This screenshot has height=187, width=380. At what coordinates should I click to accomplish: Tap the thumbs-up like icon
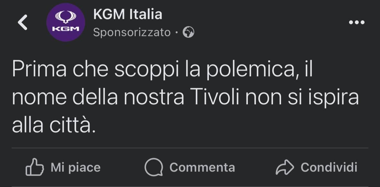pyautogui.click(x=34, y=167)
